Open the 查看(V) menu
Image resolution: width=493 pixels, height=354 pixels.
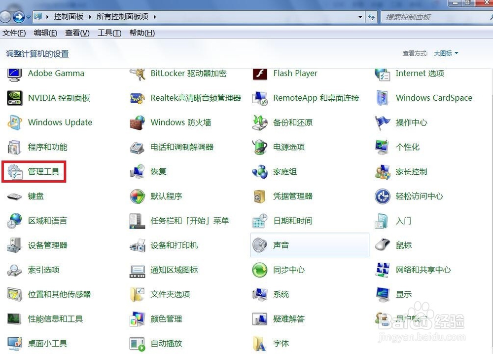77,33
